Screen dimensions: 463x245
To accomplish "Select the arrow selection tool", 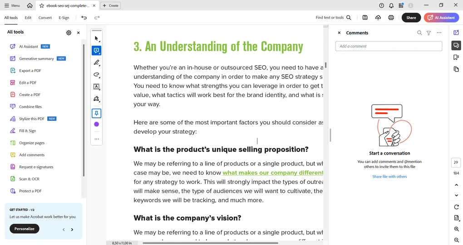I will (x=96, y=38).
